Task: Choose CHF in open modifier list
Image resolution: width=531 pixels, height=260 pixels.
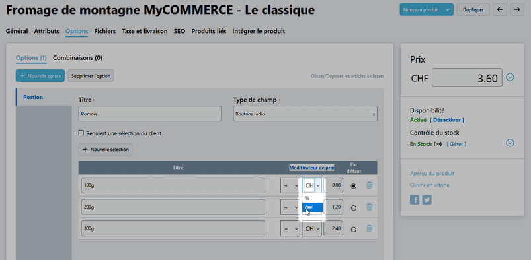Action: pyautogui.click(x=312, y=207)
